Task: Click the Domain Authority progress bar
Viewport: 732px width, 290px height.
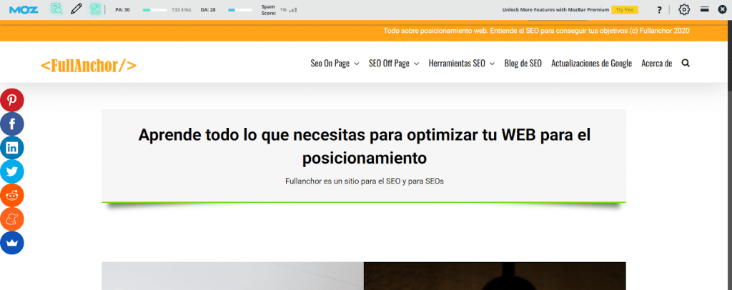Action: (x=240, y=9)
